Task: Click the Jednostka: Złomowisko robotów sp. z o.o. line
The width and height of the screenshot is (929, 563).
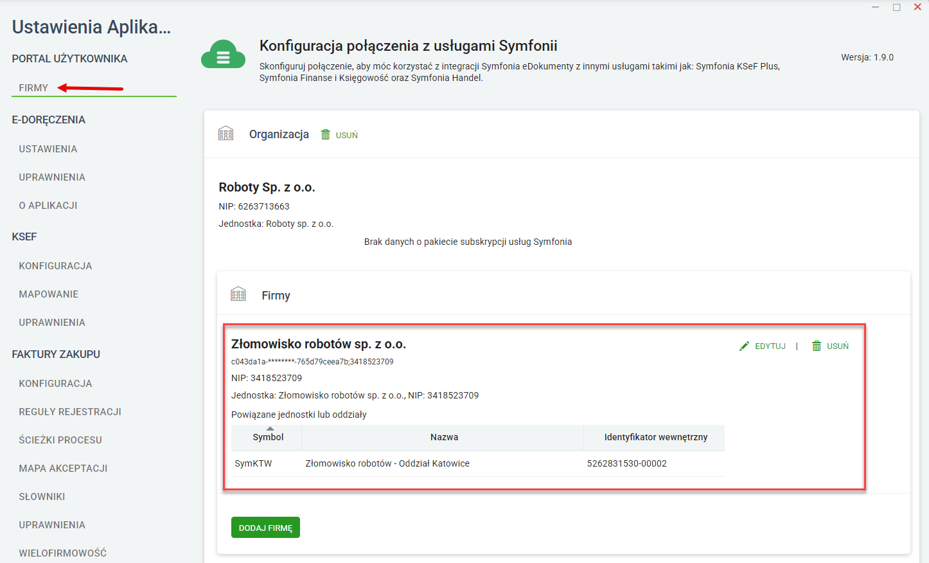Action: [355, 395]
